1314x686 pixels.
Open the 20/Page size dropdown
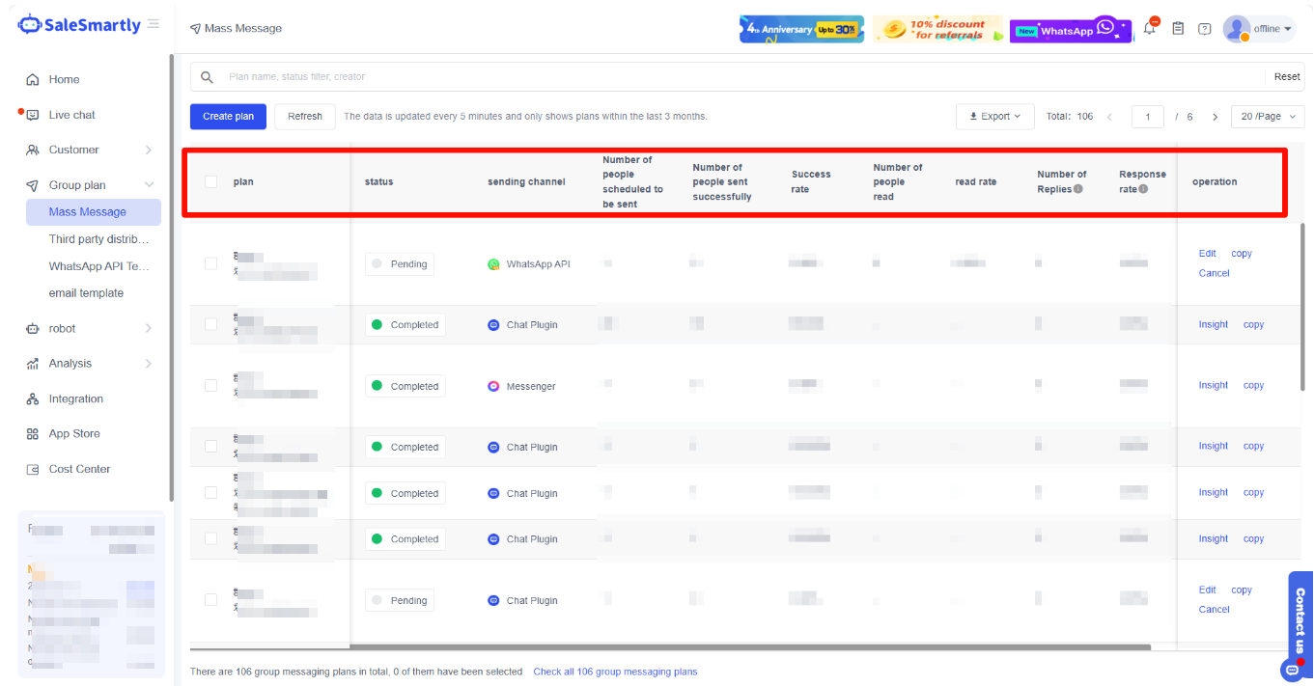click(1268, 117)
